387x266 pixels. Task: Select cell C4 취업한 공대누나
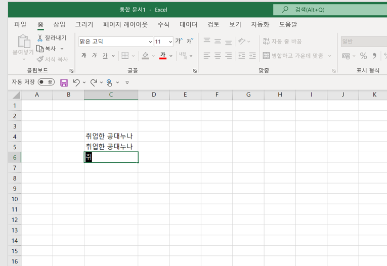click(111, 136)
